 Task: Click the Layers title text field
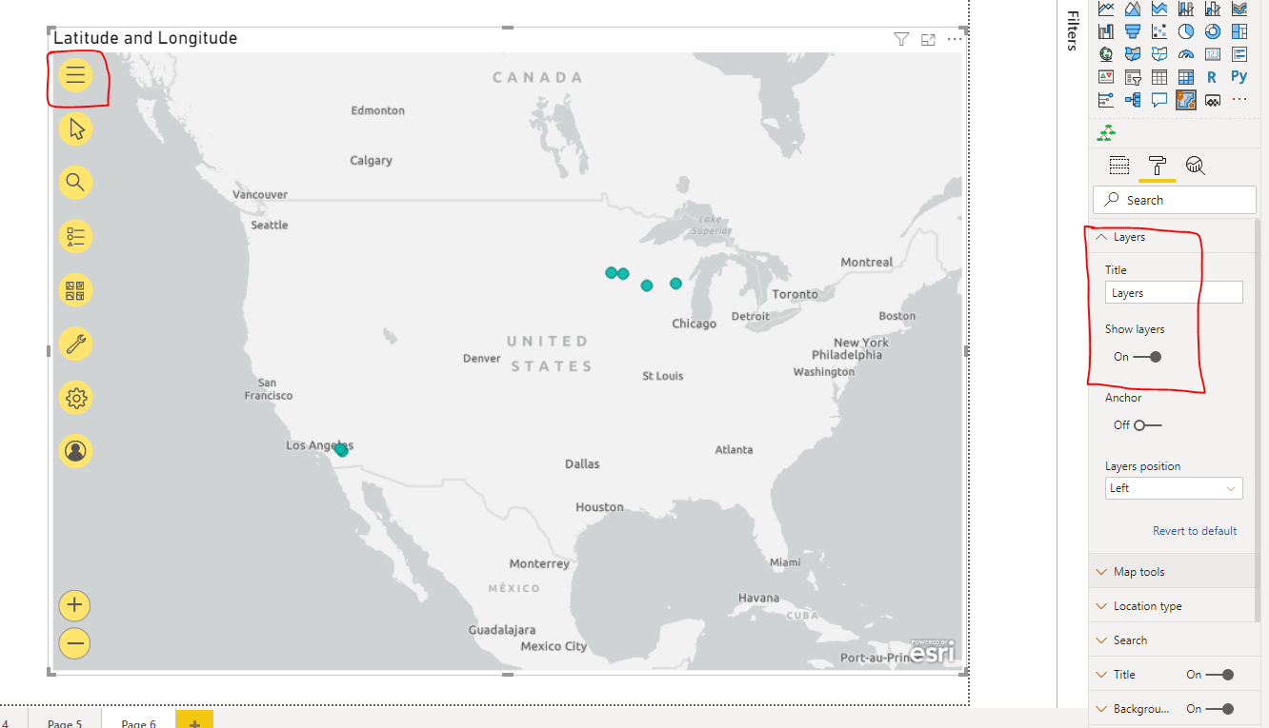tap(1174, 293)
